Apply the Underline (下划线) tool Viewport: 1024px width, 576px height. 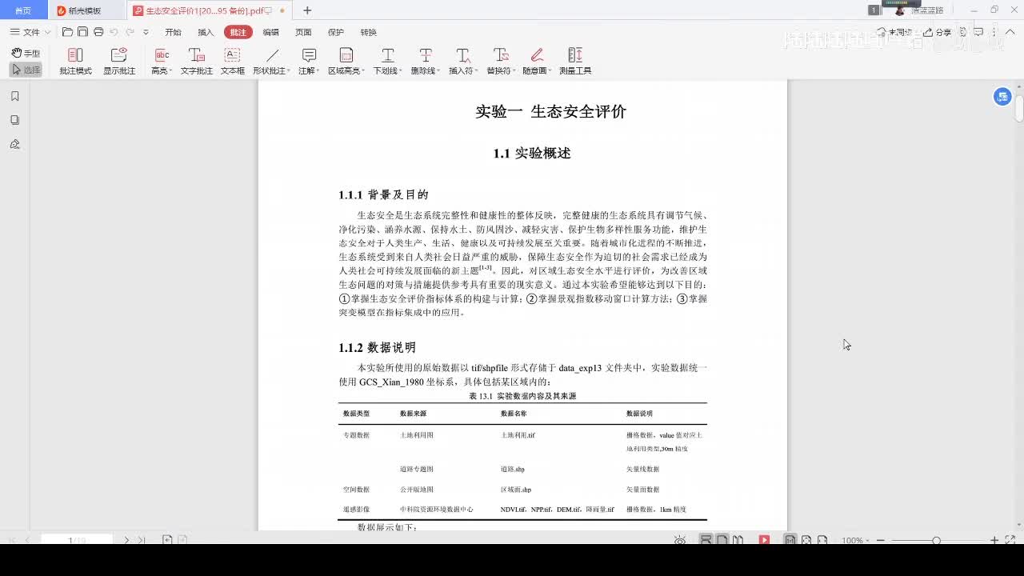tap(386, 61)
